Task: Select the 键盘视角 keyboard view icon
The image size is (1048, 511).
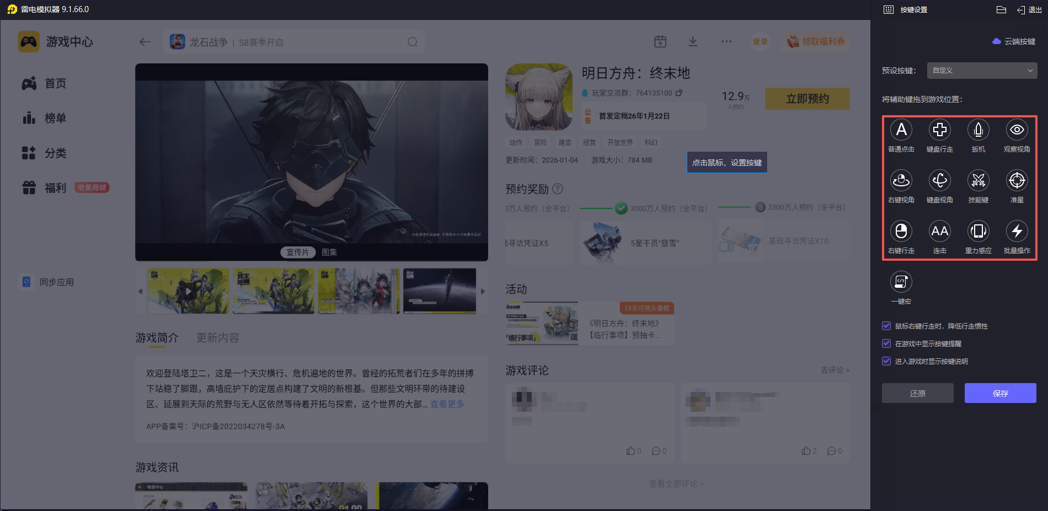Action: (x=940, y=180)
